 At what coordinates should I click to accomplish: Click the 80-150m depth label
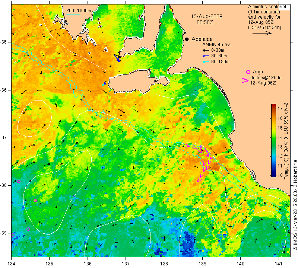tap(220, 62)
